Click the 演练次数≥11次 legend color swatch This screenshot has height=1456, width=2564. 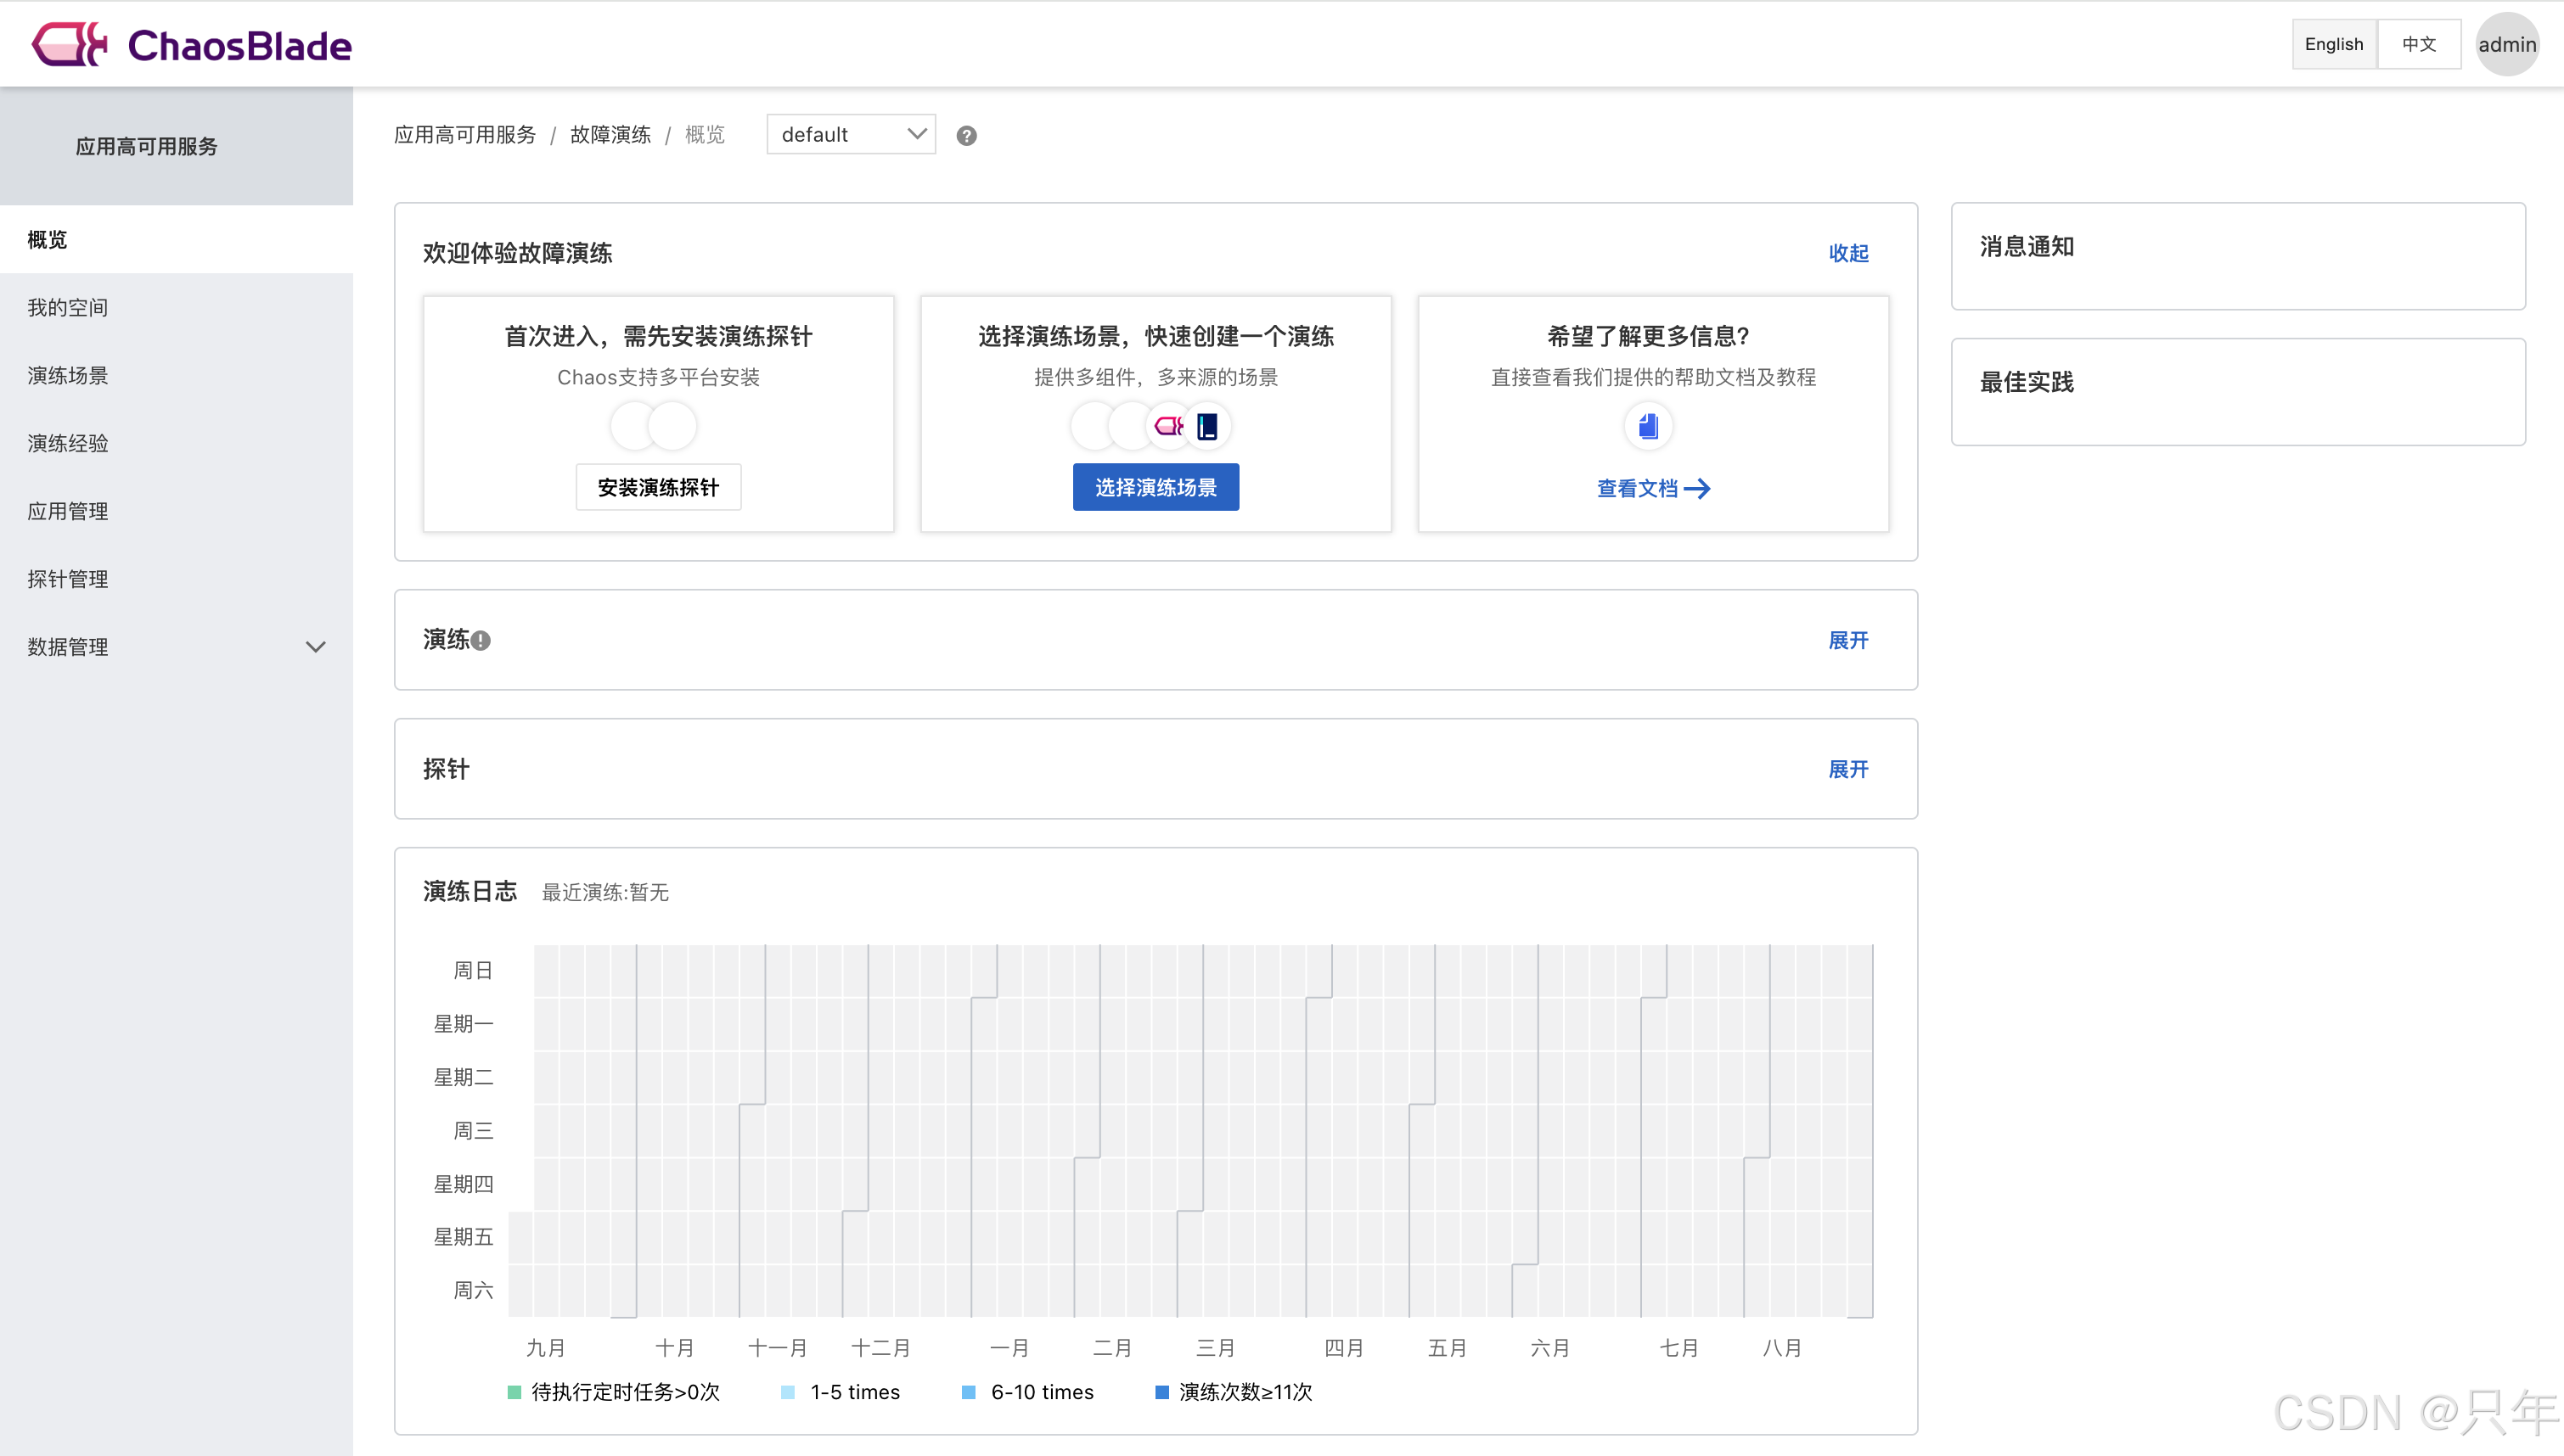[x=1161, y=1392]
